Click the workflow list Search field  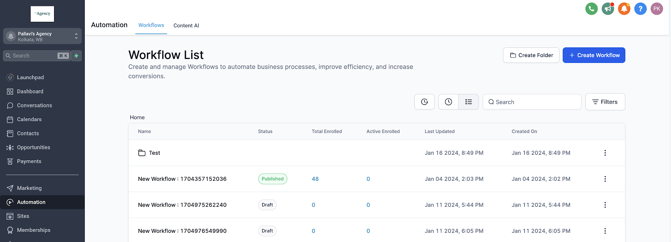(x=532, y=102)
